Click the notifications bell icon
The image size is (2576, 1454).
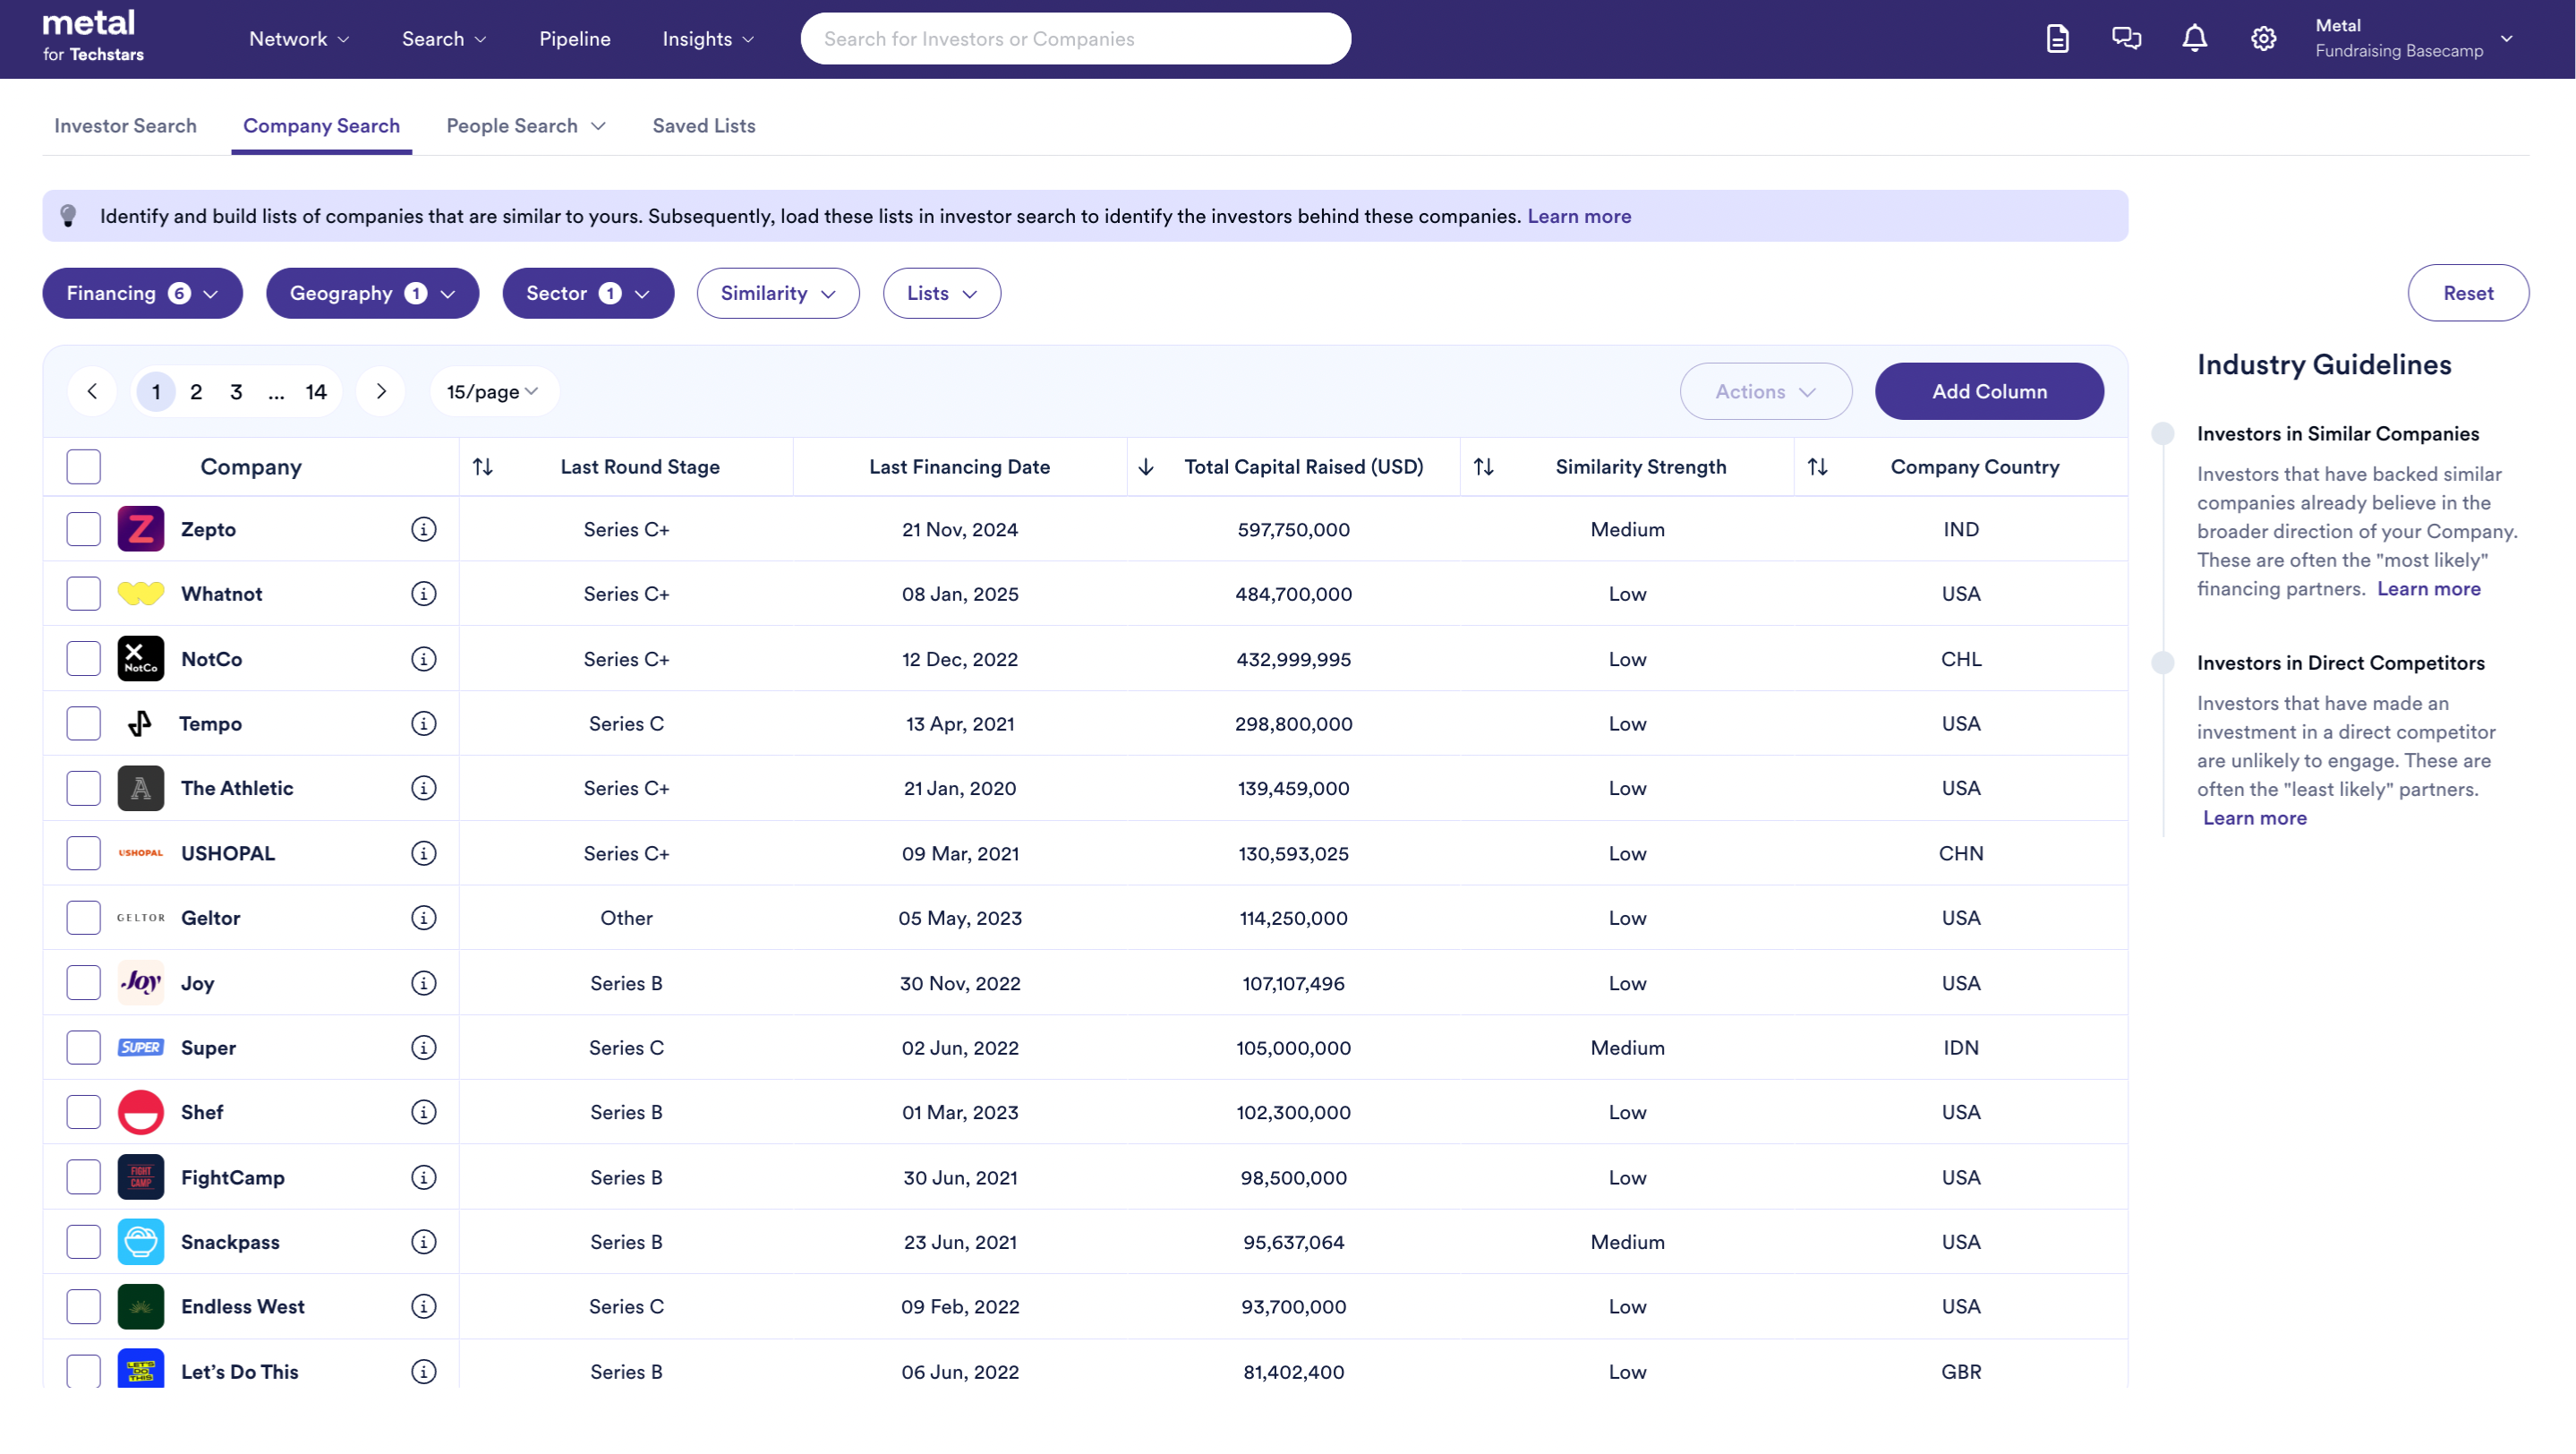coord(2194,39)
